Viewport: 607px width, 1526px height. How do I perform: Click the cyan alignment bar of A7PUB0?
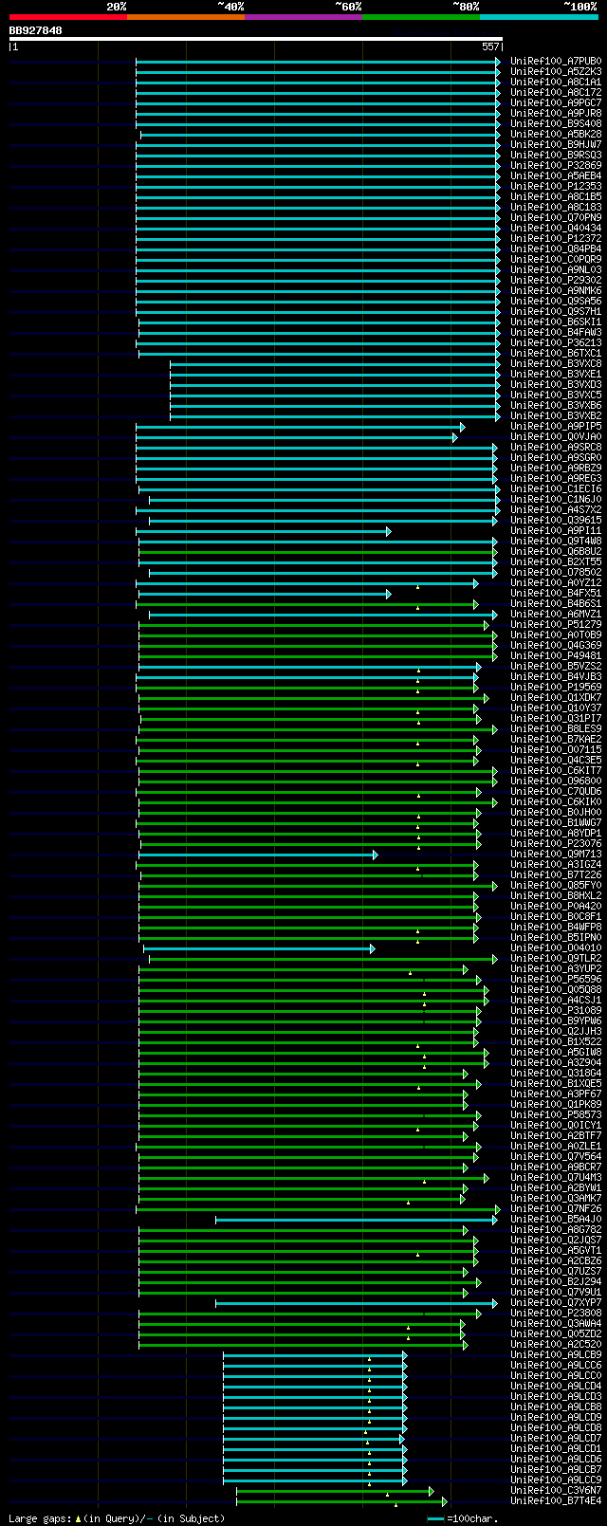pos(318,62)
